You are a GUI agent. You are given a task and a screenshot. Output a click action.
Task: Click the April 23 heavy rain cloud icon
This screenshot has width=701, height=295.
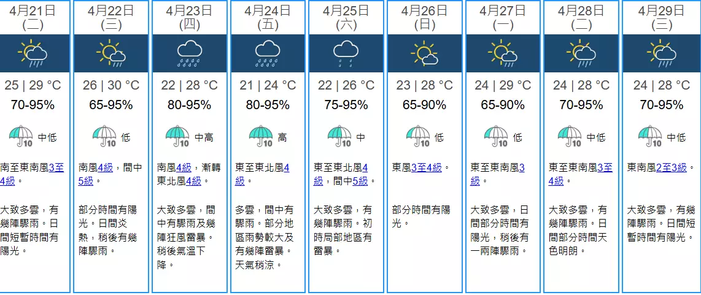coord(189,54)
